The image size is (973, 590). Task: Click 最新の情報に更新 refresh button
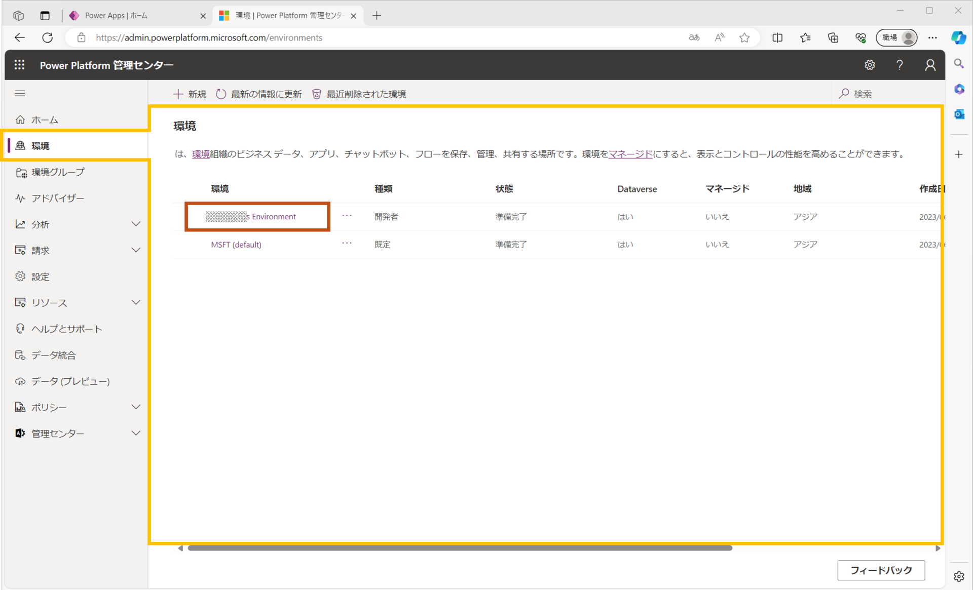(258, 94)
